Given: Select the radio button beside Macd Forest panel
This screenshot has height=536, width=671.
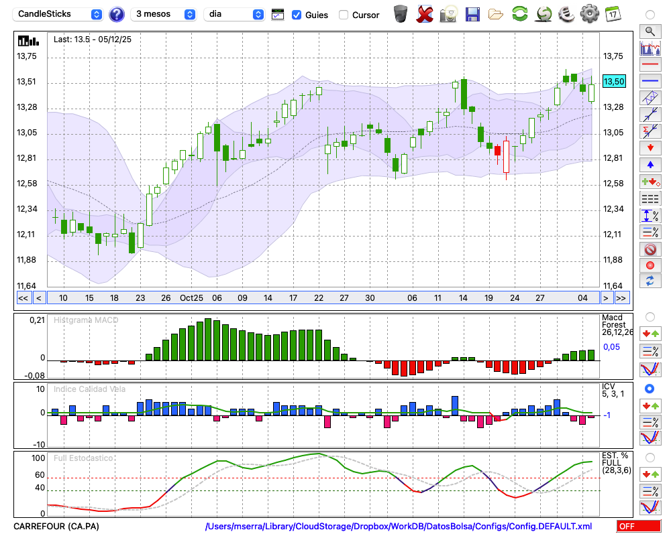Looking at the screenshot, I should [650, 317].
